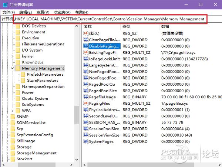Click the SessionViewSize value icon
The image size is (222, 167).
[86, 135]
